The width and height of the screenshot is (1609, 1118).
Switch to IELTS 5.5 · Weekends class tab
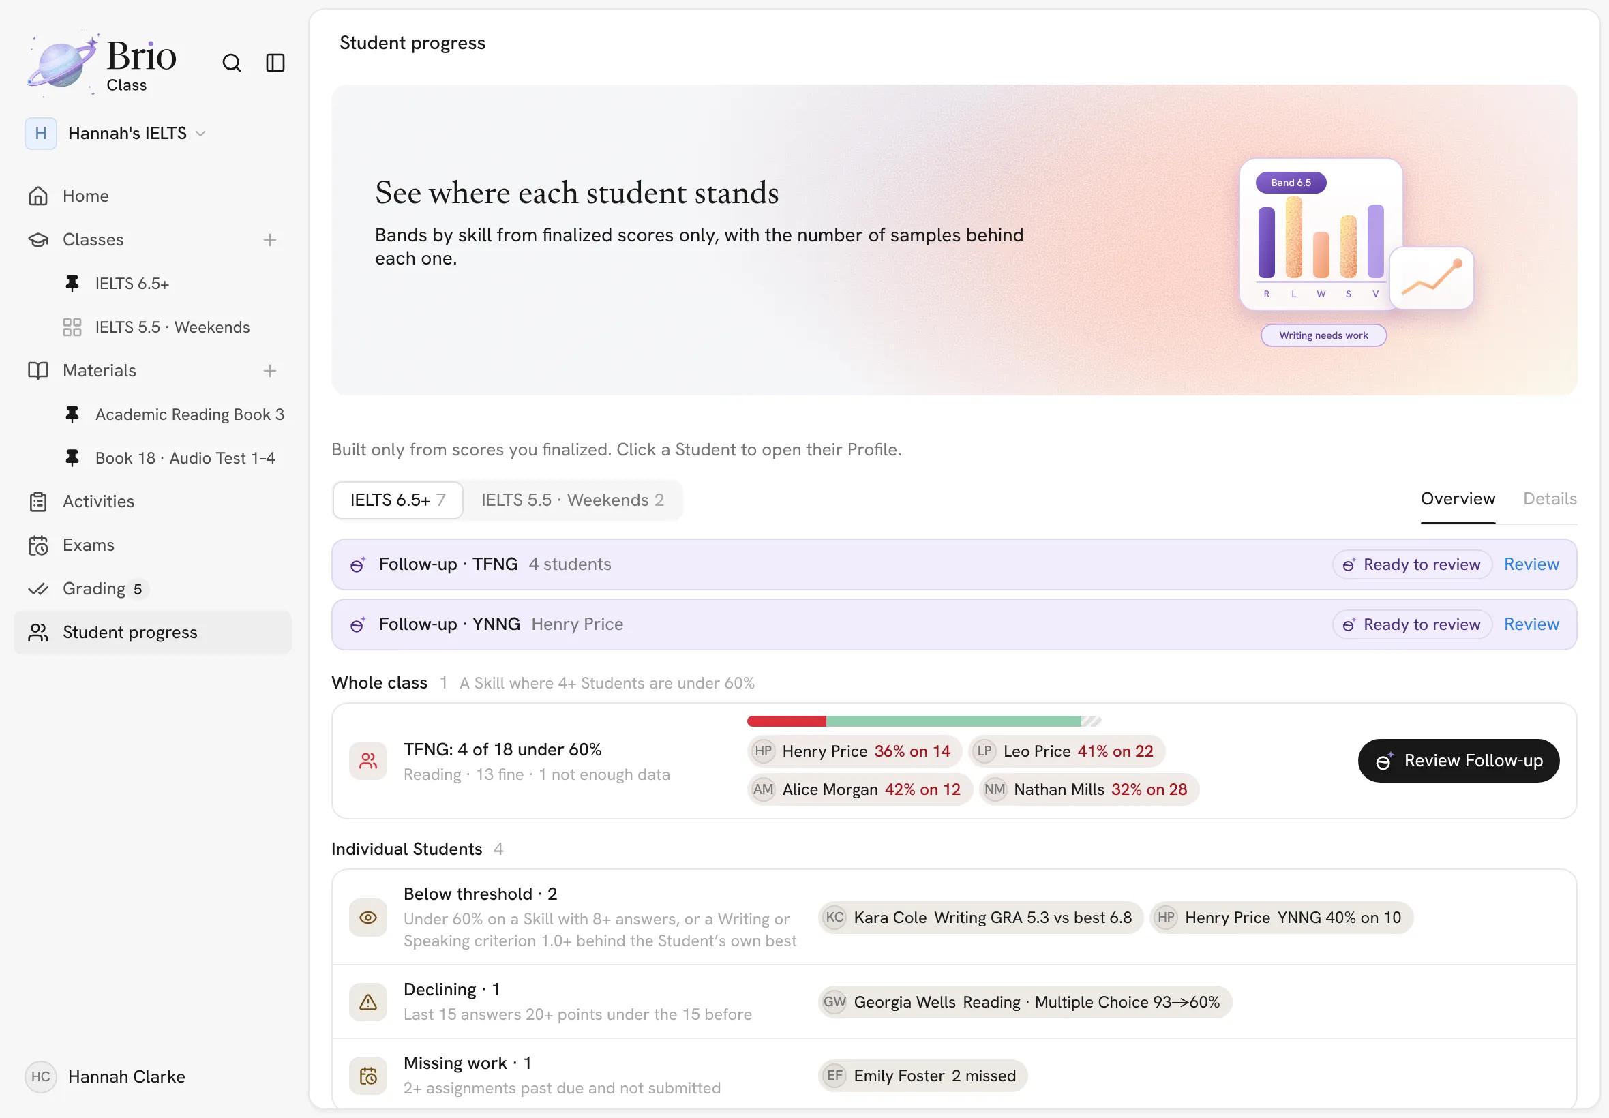click(x=572, y=500)
